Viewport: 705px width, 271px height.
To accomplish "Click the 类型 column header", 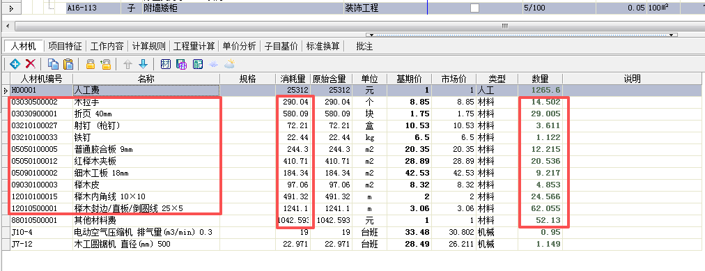I will [x=497, y=79].
